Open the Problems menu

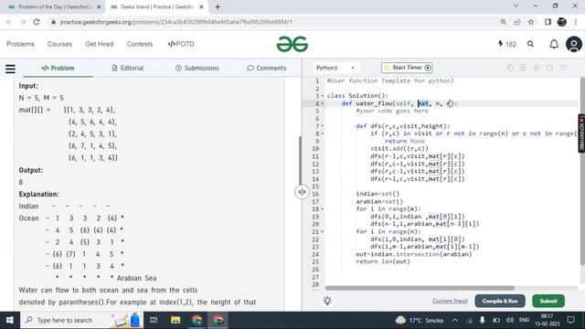pyautogui.click(x=20, y=44)
